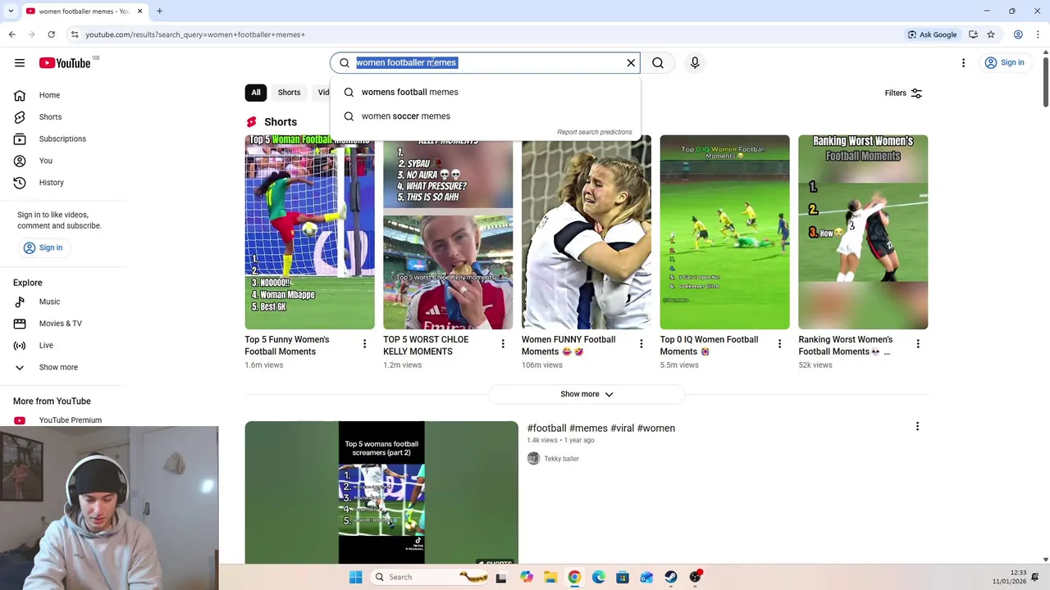Choose suggestion 'women soccer memes'

click(486, 116)
